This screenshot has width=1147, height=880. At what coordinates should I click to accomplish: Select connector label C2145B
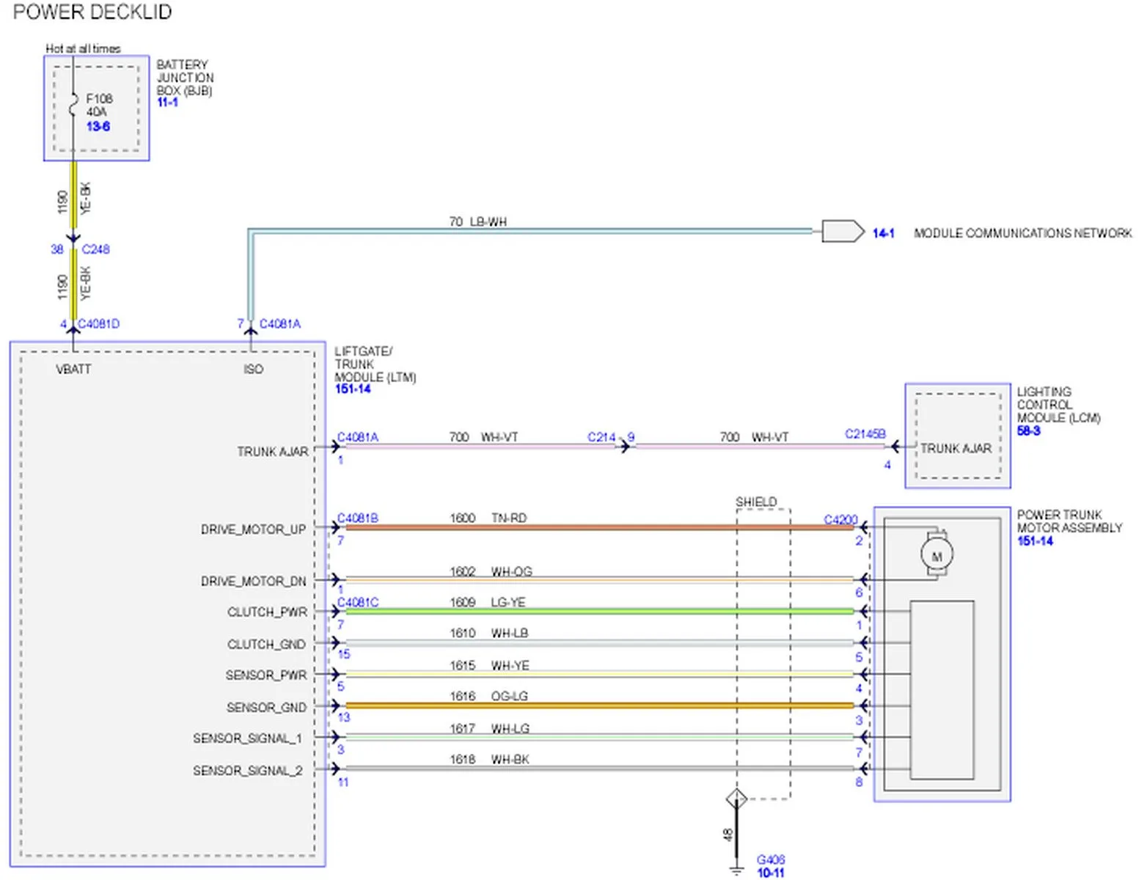click(865, 434)
